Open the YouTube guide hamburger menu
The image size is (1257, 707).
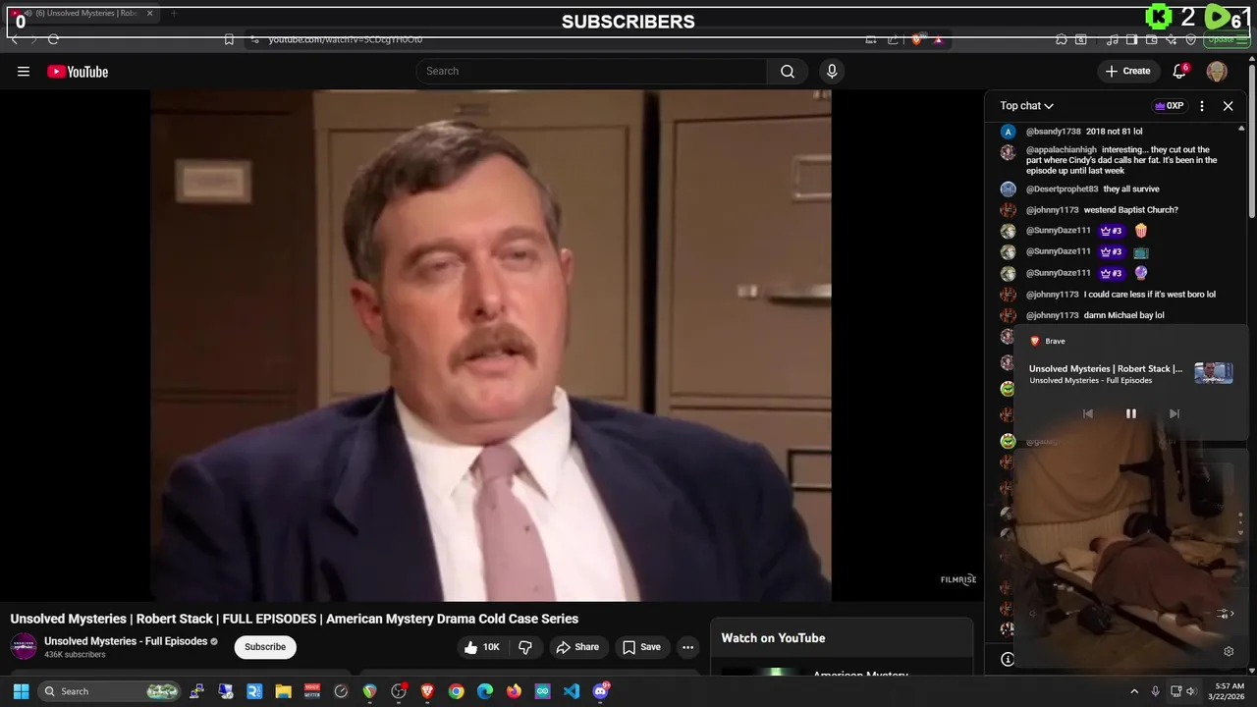tap(24, 71)
